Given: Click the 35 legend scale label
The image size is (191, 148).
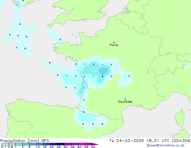Looking at the screenshot, I should (x=72, y=147).
